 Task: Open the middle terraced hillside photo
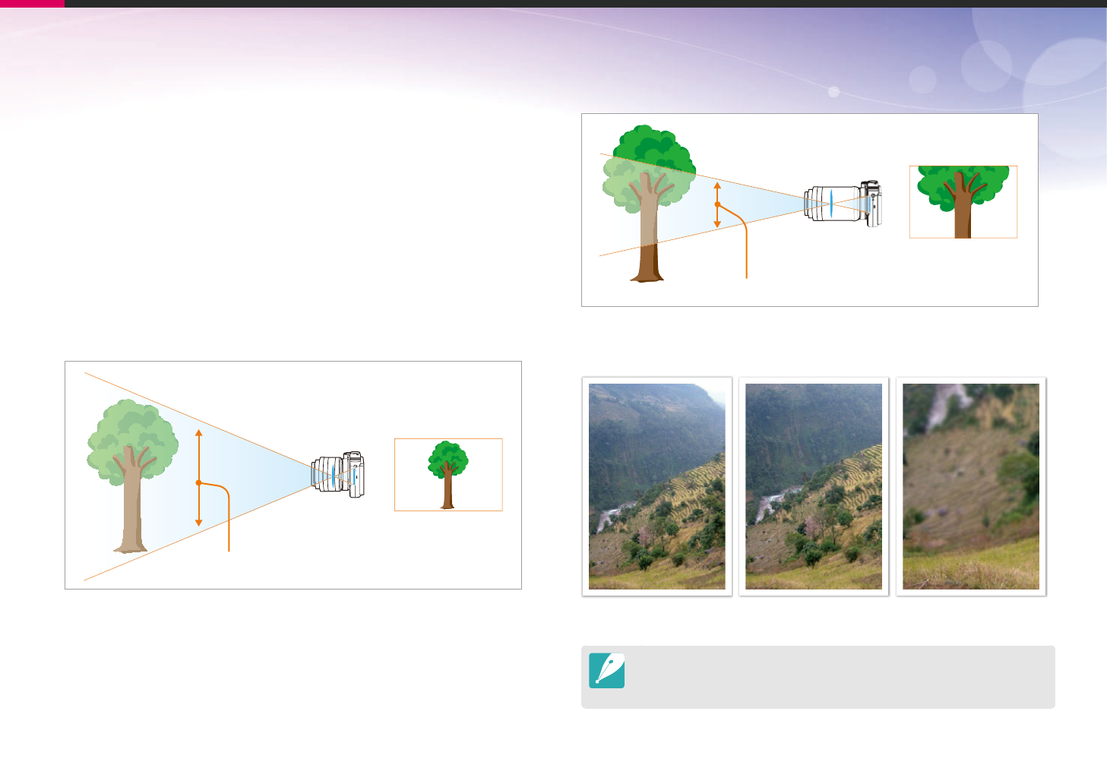(814, 486)
